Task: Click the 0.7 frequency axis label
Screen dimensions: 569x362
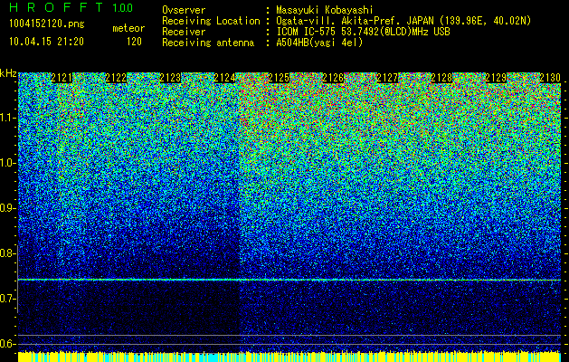Action: click(7, 299)
